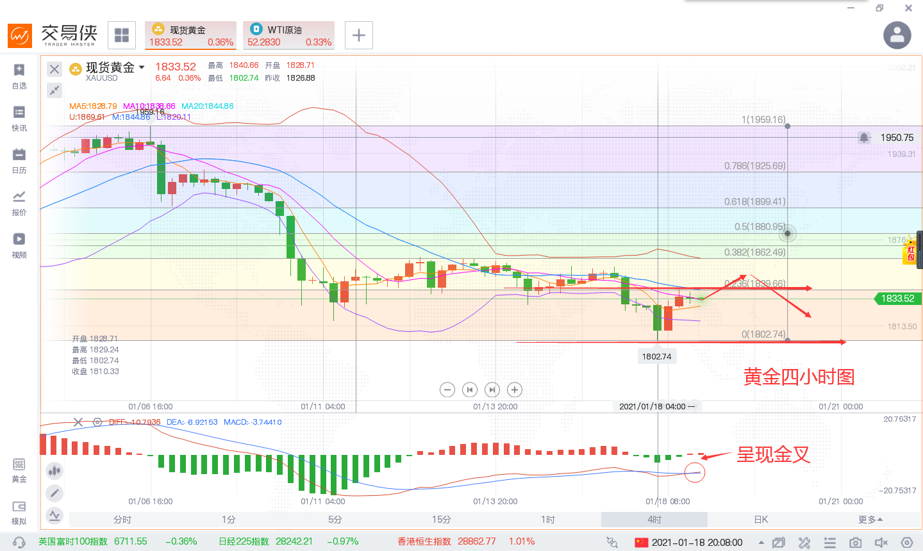Open the drawing pencil tool
923x551 pixels.
tap(54, 493)
